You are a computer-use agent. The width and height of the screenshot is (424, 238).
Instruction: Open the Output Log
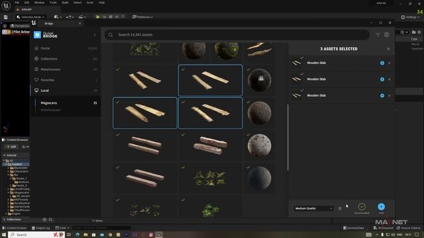(x=41, y=228)
